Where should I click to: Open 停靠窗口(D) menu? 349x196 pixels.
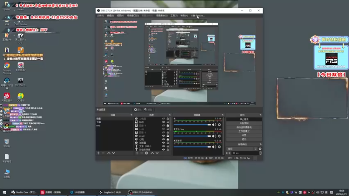point(133,16)
